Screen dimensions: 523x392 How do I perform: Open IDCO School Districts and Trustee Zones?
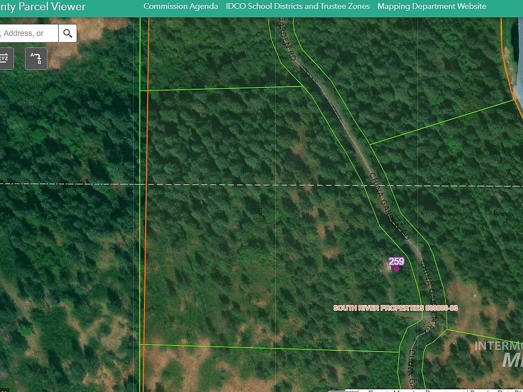(x=297, y=7)
